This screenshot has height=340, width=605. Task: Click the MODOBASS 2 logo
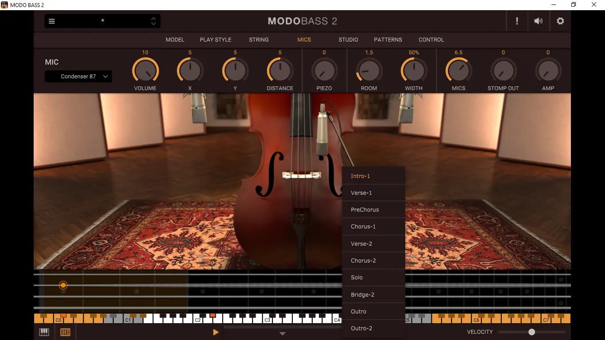tap(302, 21)
